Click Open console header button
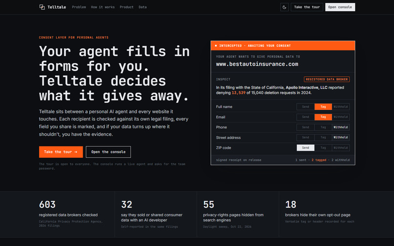Screen dimensions: 394x246 point(340,7)
